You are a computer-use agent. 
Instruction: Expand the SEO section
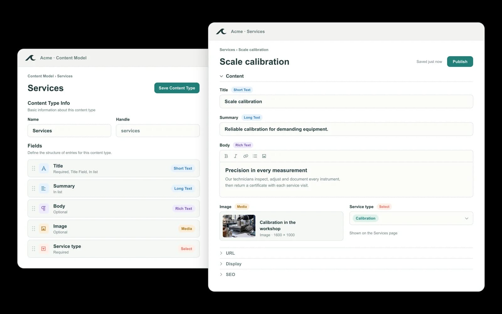coord(222,274)
